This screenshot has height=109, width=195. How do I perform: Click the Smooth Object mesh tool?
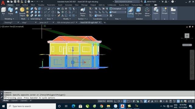(x=22, y=12)
